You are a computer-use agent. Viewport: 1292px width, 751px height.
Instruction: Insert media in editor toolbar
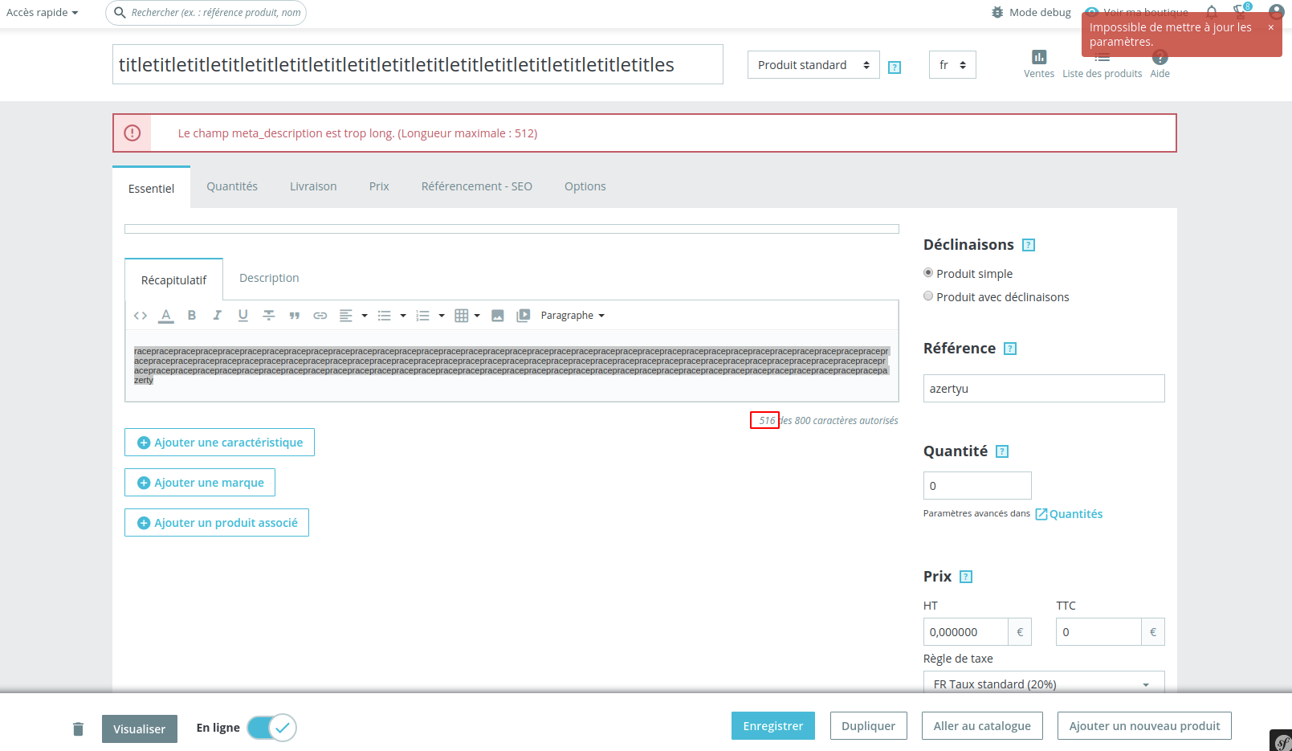(x=524, y=316)
